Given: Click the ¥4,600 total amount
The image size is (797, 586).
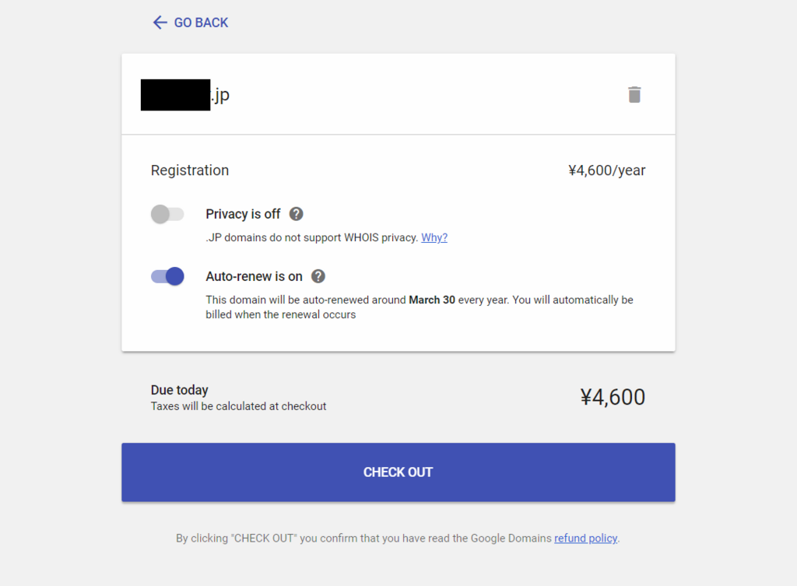Looking at the screenshot, I should (x=613, y=397).
